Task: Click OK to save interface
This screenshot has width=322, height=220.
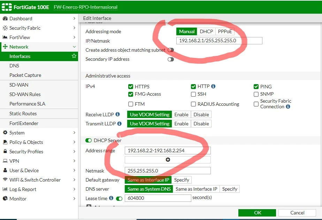Action: coord(257,213)
